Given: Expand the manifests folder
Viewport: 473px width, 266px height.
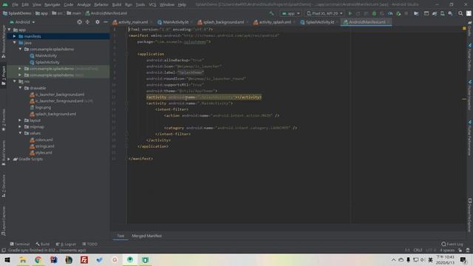Looking at the screenshot, I should tap(15, 36).
